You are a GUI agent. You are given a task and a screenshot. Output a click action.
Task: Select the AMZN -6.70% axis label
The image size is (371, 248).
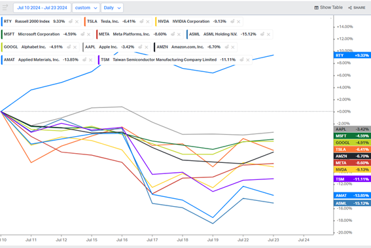[352, 156]
